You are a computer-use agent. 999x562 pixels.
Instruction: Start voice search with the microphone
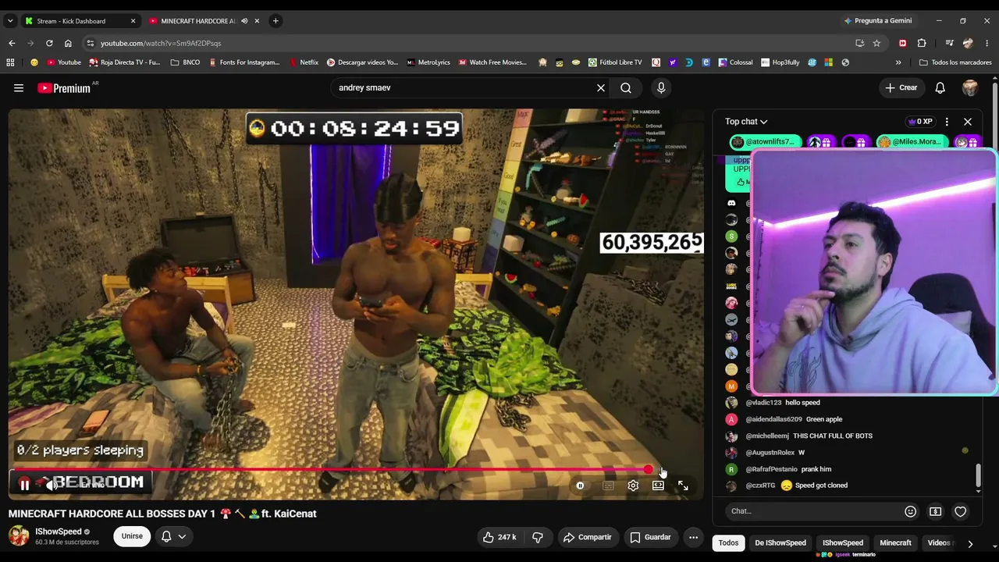661,88
